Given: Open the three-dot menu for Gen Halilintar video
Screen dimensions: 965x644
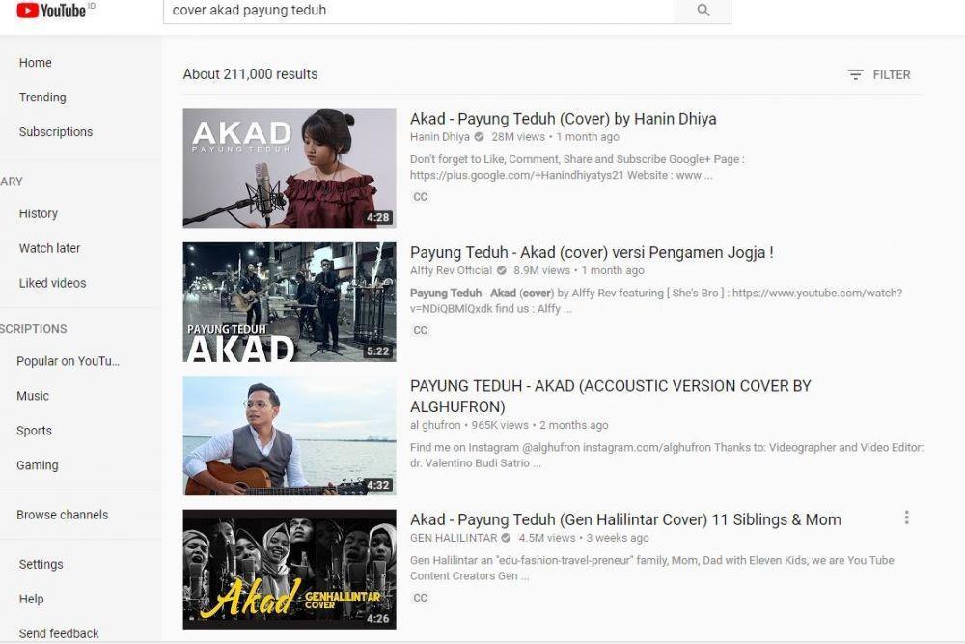Looking at the screenshot, I should pyautogui.click(x=906, y=518).
